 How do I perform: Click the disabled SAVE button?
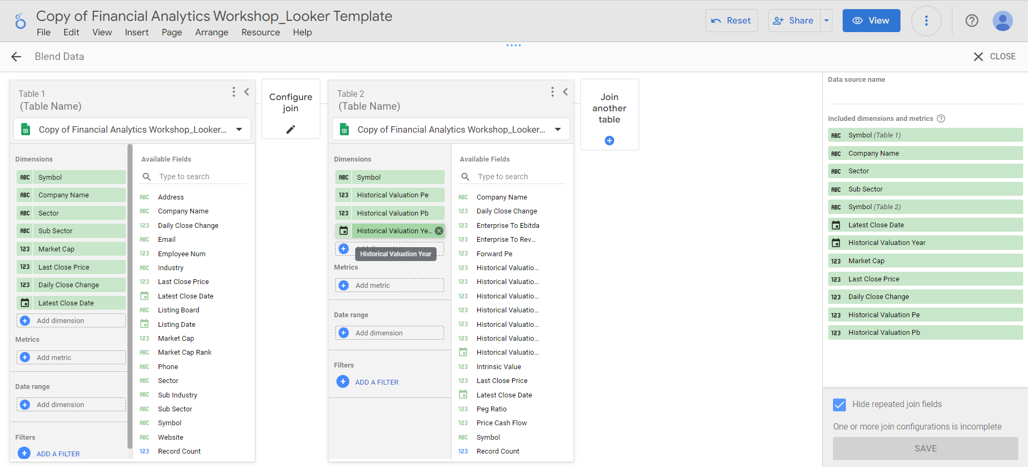coord(925,449)
